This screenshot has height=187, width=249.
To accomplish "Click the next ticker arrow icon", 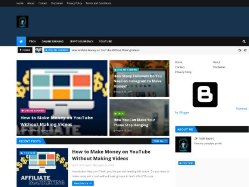I will pos(245,50).
